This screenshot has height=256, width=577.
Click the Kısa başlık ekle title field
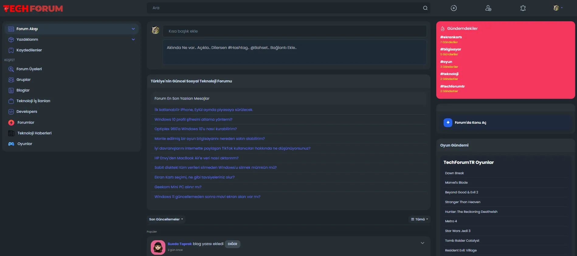pos(294,31)
